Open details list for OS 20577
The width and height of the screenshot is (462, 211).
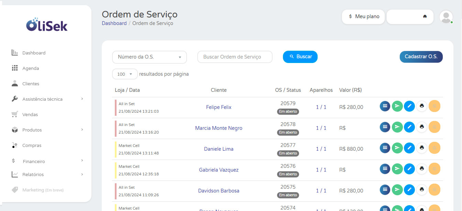coord(385,148)
